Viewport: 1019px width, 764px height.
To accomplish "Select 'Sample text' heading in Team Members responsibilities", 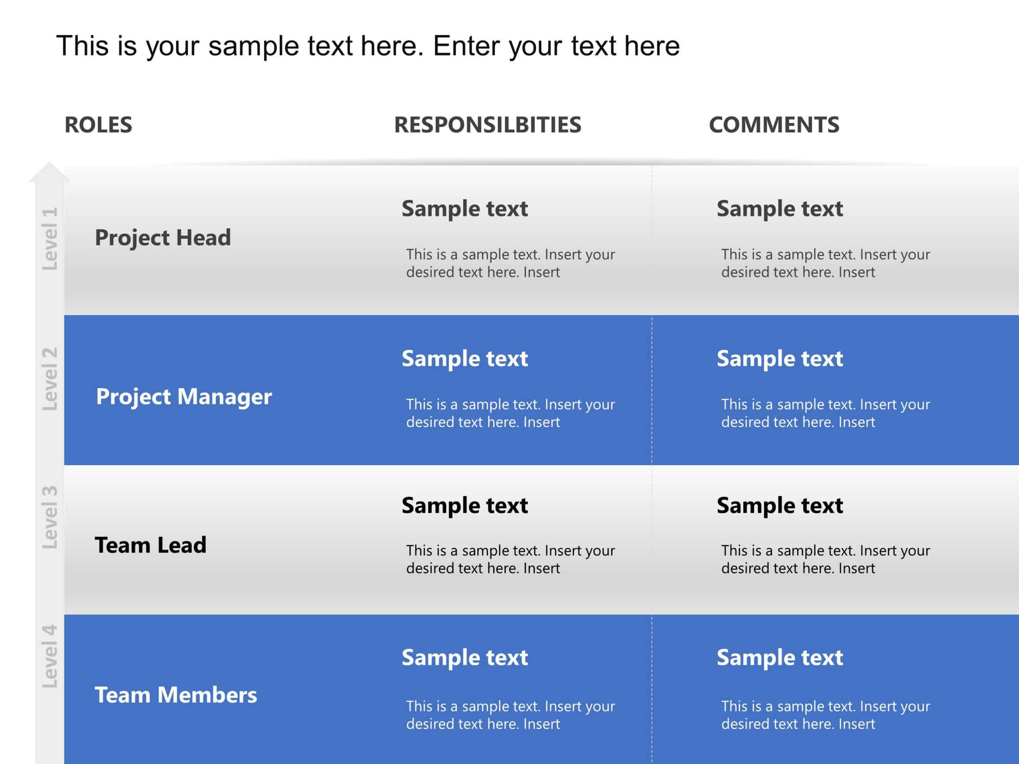I will [465, 658].
